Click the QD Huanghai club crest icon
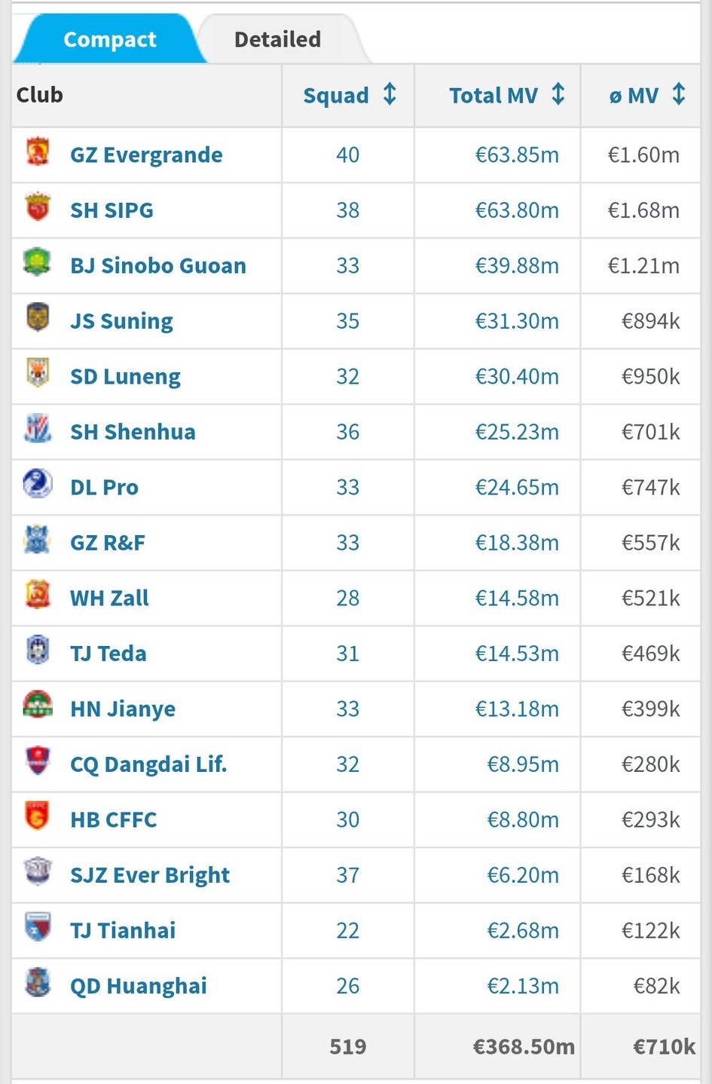The width and height of the screenshot is (712, 1084). click(38, 982)
